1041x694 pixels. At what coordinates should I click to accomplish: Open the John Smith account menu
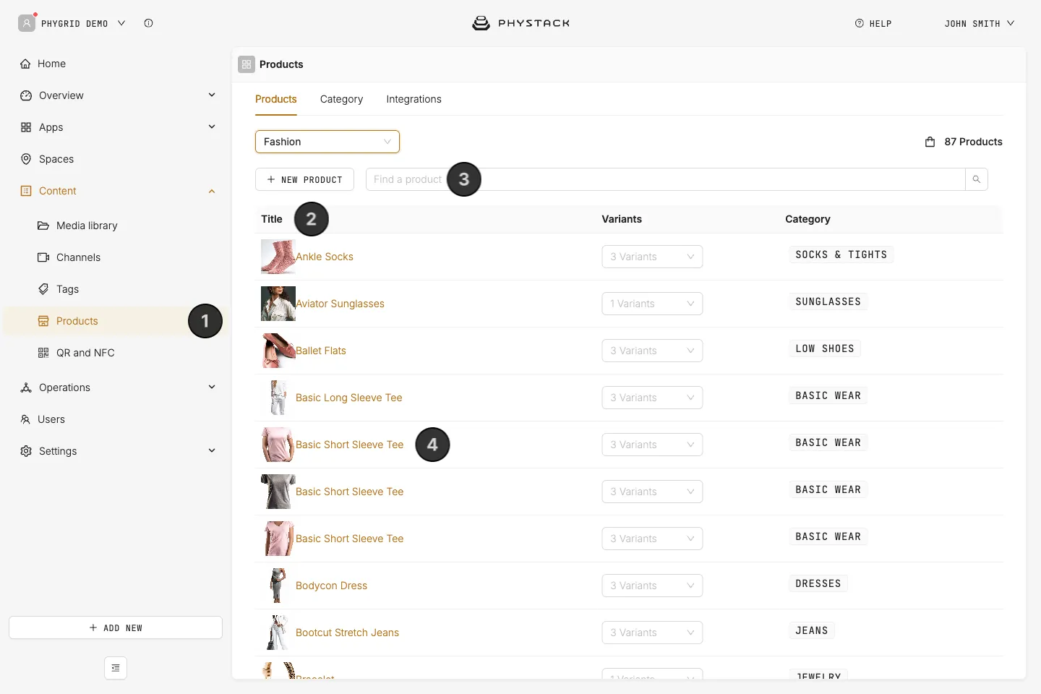(980, 23)
